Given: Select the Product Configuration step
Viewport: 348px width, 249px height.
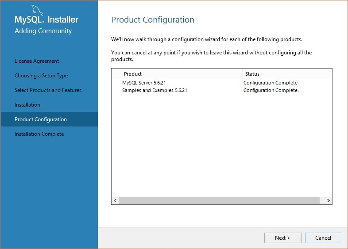Looking at the screenshot, I should coord(49,119).
